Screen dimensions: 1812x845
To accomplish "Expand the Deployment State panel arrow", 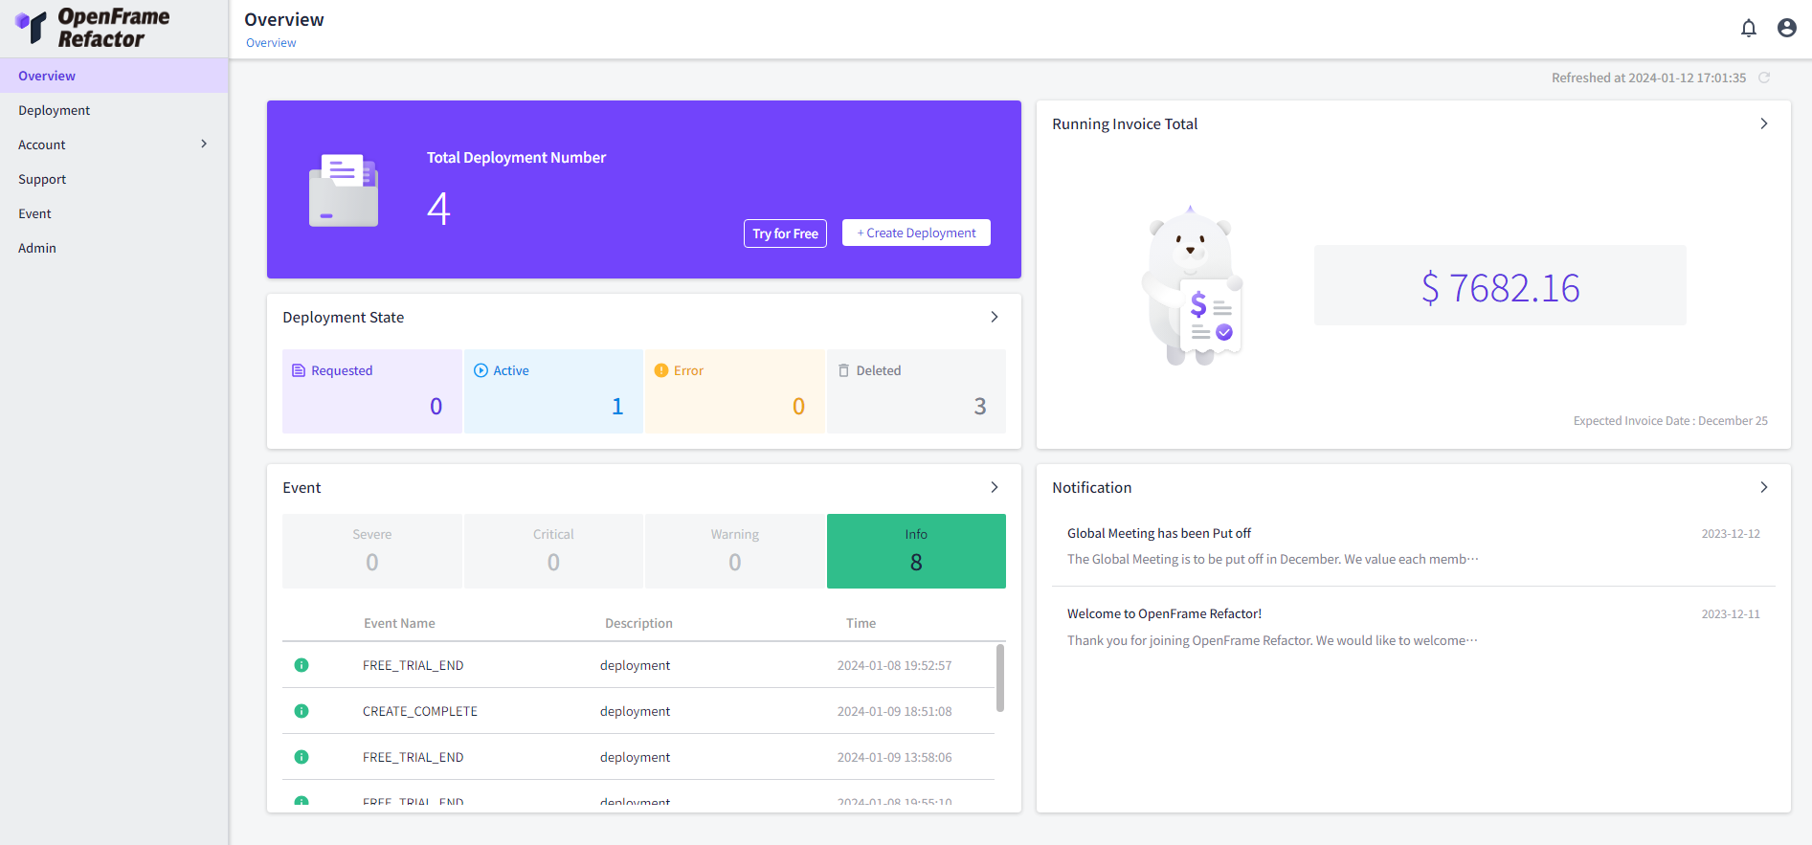I will (994, 317).
